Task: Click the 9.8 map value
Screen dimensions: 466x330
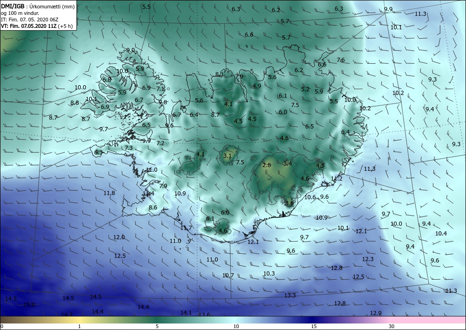Action: [x=163, y=102]
